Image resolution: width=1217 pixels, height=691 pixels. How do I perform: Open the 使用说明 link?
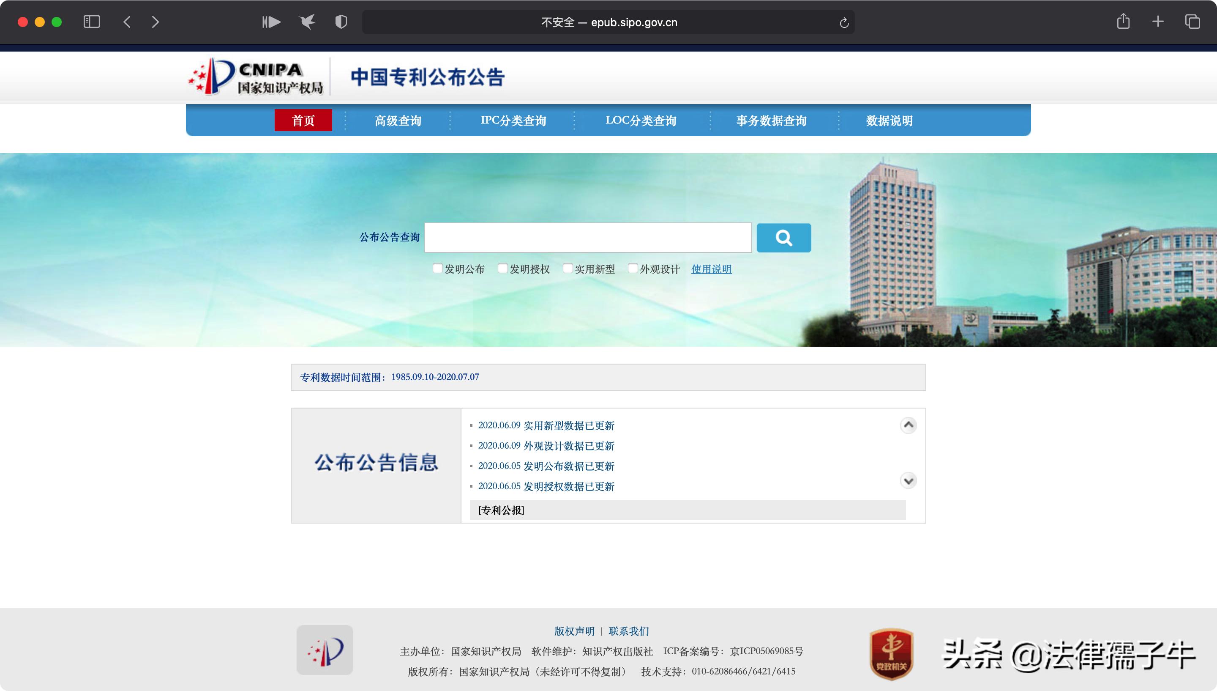pyautogui.click(x=711, y=269)
